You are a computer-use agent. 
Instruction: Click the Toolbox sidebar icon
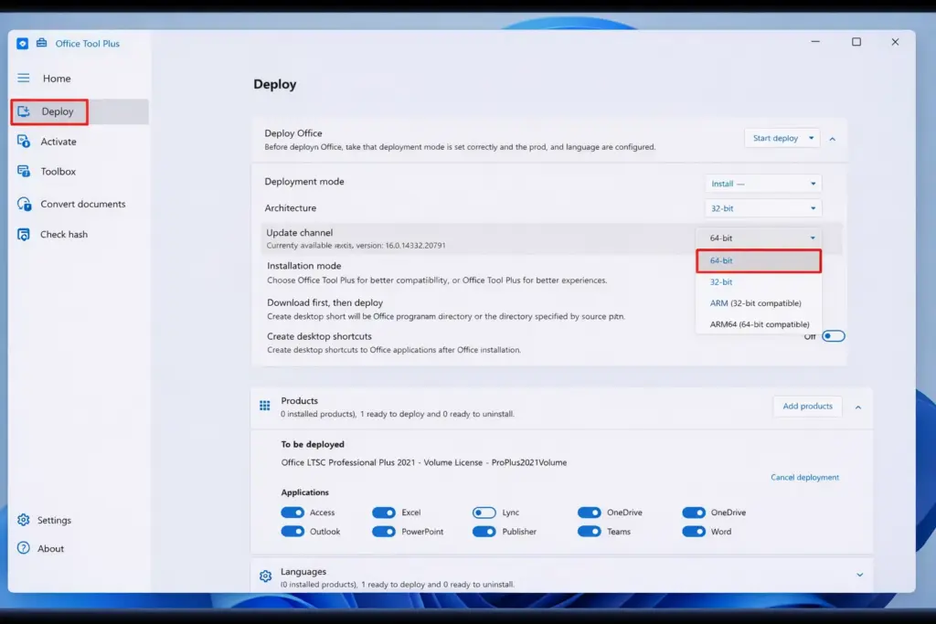coord(24,172)
